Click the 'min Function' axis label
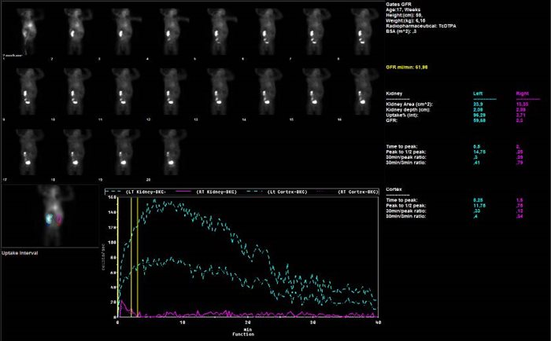The image size is (551, 341). coord(243,332)
